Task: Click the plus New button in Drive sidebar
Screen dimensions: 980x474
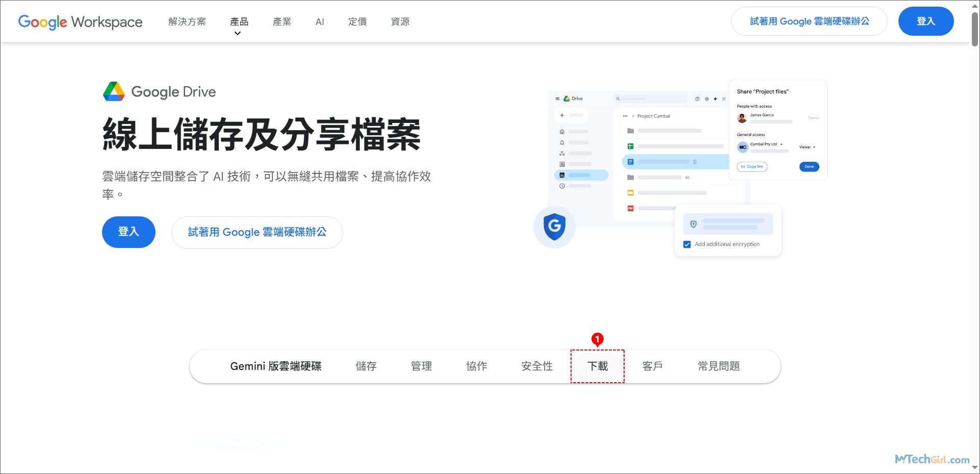Action: (562, 115)
